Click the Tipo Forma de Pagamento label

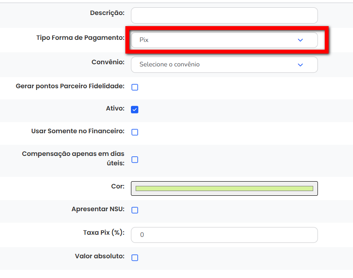pos(80,38)
